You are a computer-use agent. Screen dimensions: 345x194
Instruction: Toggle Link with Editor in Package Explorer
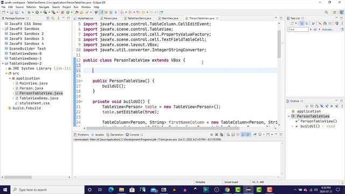(53, 18)
